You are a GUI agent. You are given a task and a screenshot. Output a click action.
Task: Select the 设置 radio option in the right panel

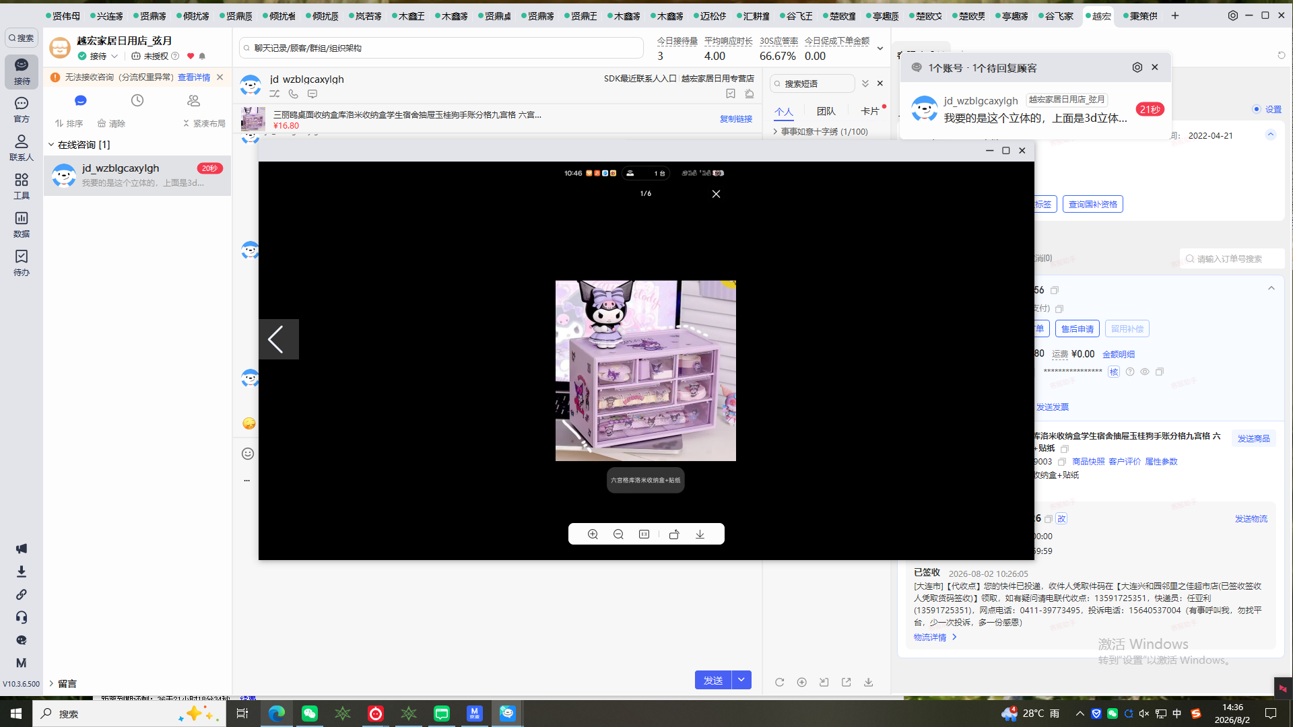[x=1257, y=109]
